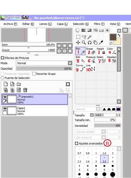The height and width of the screenshot is (178, 131).
Task: Select the zoom magnifier tool
Action: pyautogui.click(x=84, y=43)
